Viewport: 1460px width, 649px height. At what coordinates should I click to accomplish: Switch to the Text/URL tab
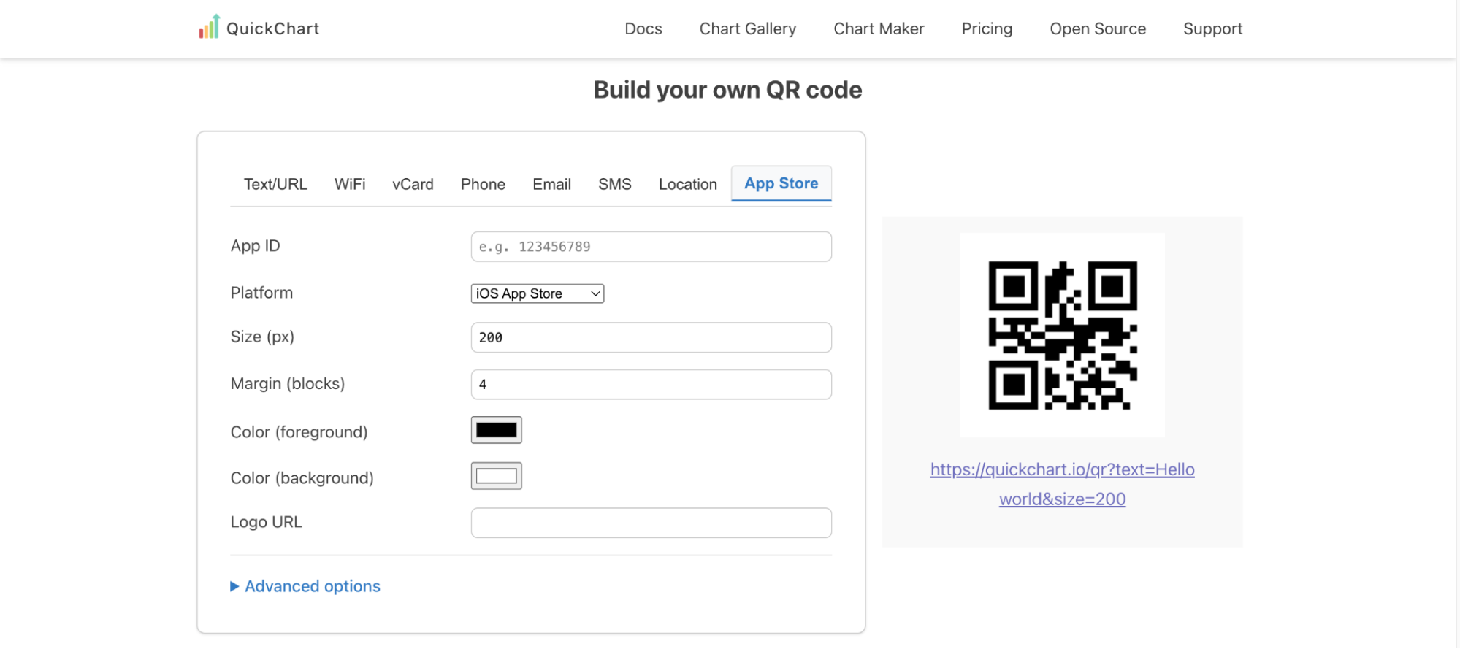[275, 184]
